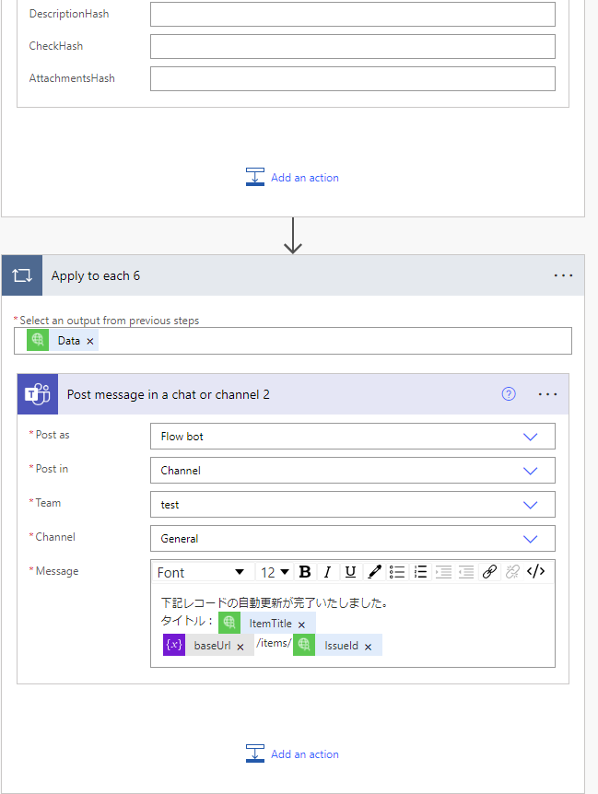The height and width of the screenshot is (794, 598).
Task: Insert a hyperlink into the message
Action: click(x=489, y=572)
